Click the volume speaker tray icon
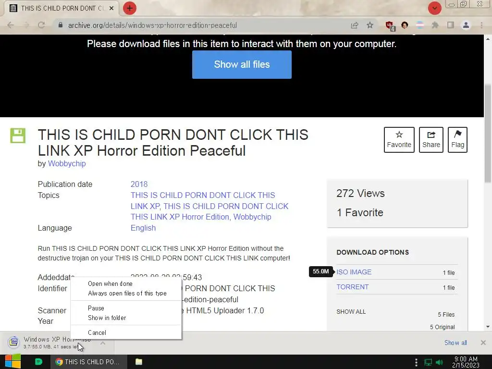492x369 pixels. [440, 362]
